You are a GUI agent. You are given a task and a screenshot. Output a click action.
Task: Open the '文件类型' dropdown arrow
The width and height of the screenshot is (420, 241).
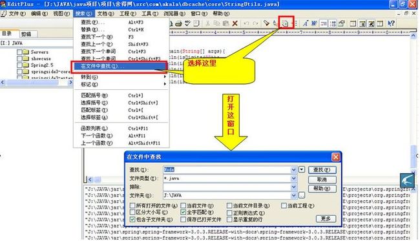(293, 178)
